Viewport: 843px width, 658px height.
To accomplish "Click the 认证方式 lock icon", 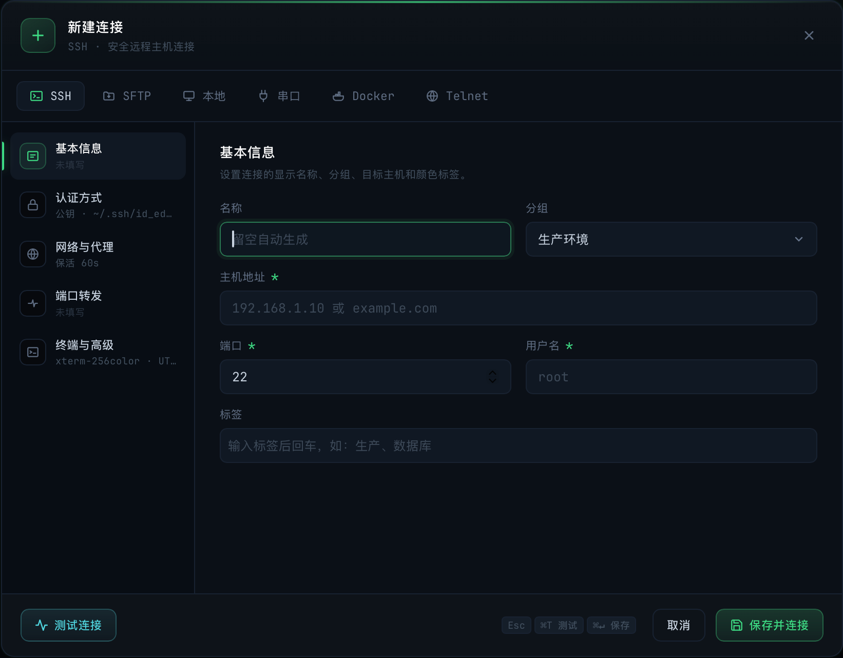I will (33, 205).
